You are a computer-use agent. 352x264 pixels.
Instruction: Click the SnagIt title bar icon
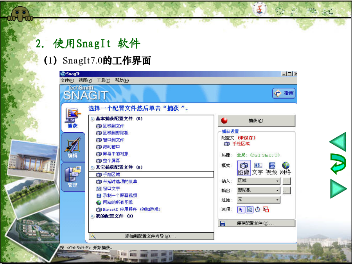click(63, 74)
